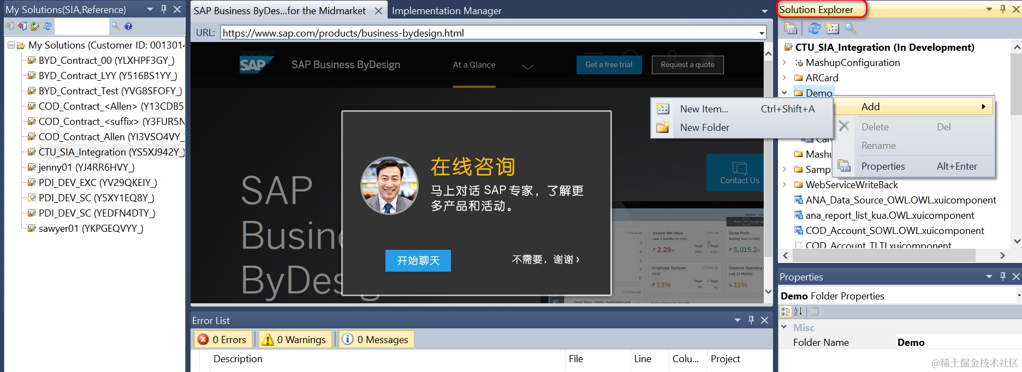The height and width of the screenshot is (372, 1022).
Task: Click the 开始聊天 start chat button
Action: pos(418,261)
